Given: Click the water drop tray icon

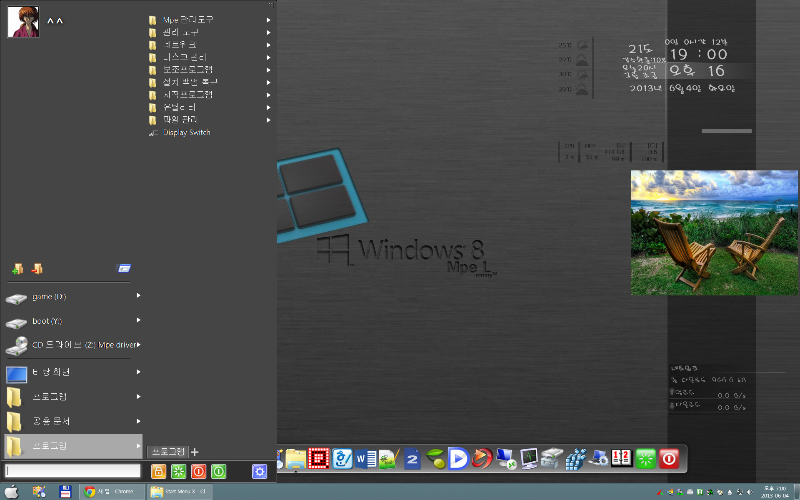Looking at the screenshot, I should point(730,492).
